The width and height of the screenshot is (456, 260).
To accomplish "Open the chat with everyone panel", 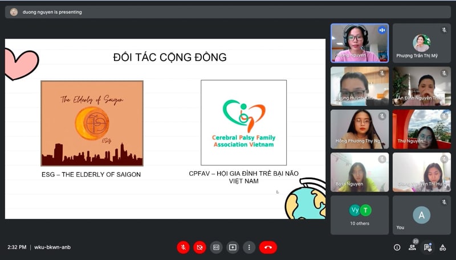I will 427,247.
